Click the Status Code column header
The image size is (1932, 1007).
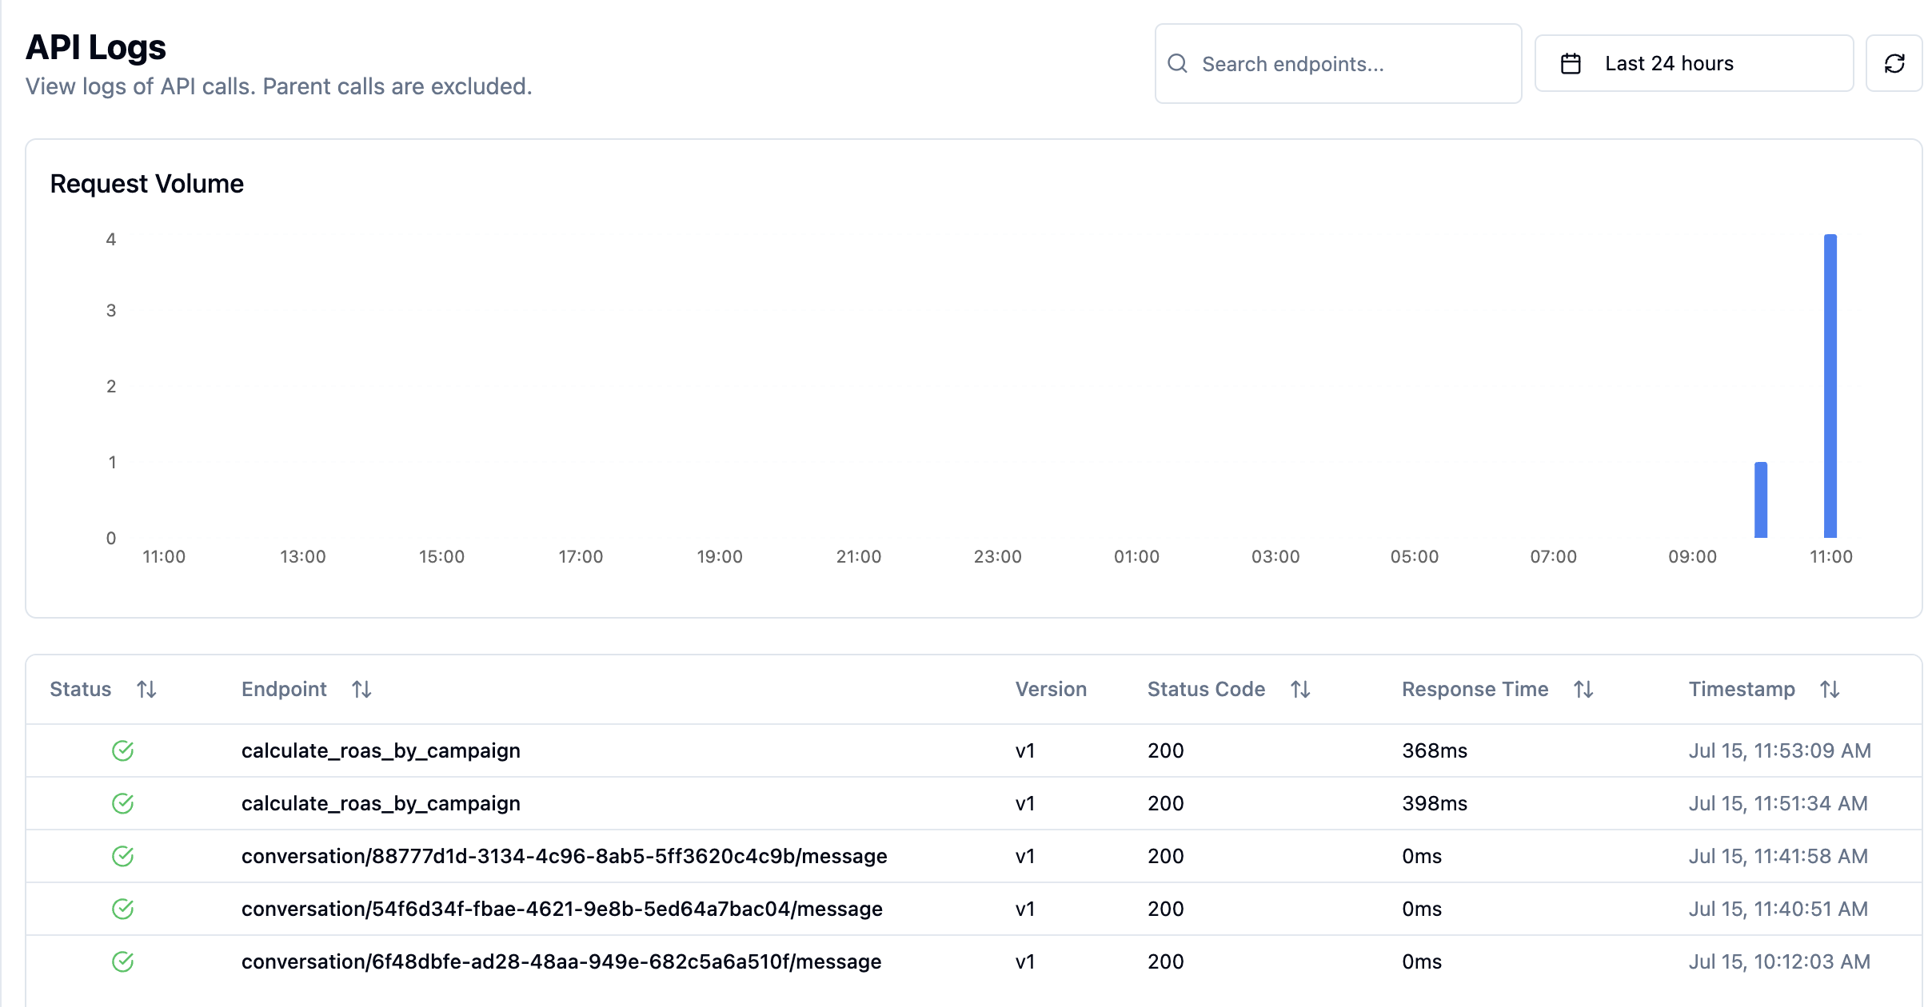(x=1206, y=689)
